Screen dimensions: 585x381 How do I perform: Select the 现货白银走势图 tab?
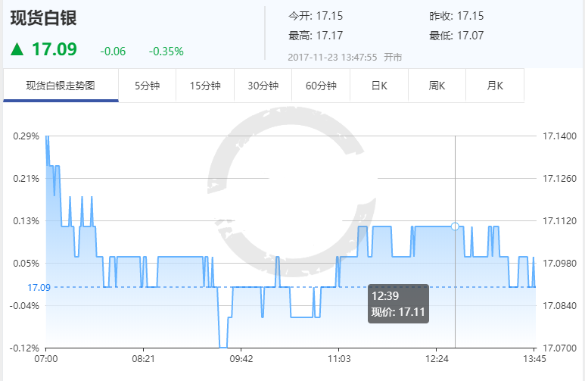coord(61,86)
